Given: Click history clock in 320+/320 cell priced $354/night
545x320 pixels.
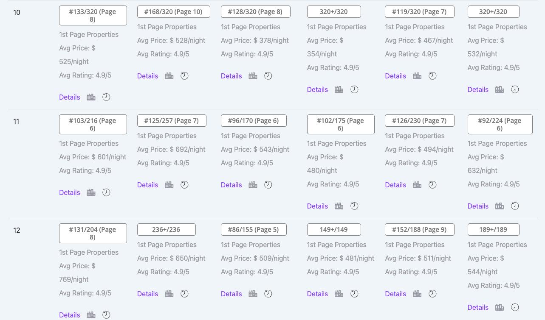Looking at the screenshot, I should tap(354, 89).
